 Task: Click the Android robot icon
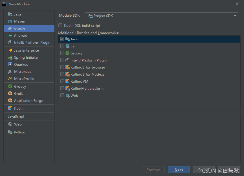[x=10, y=36]
